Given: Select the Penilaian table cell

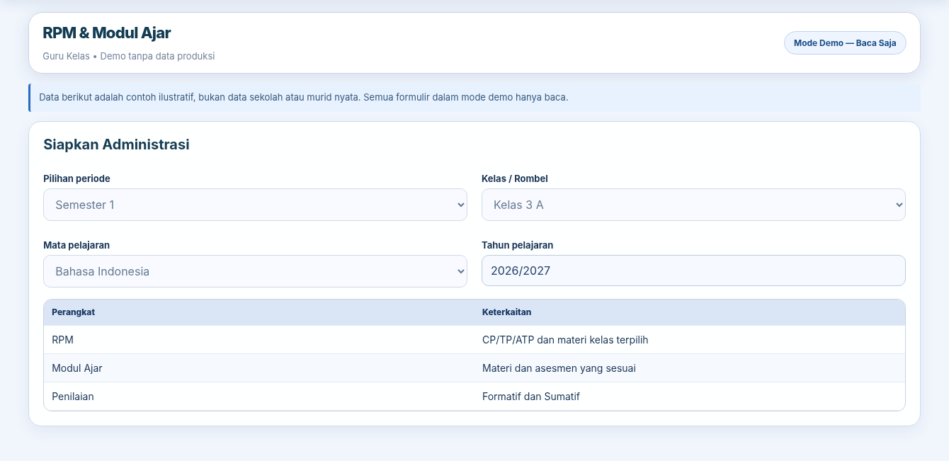Looking at the screenshot, I should pyautogui.click(x=258, y=397).
